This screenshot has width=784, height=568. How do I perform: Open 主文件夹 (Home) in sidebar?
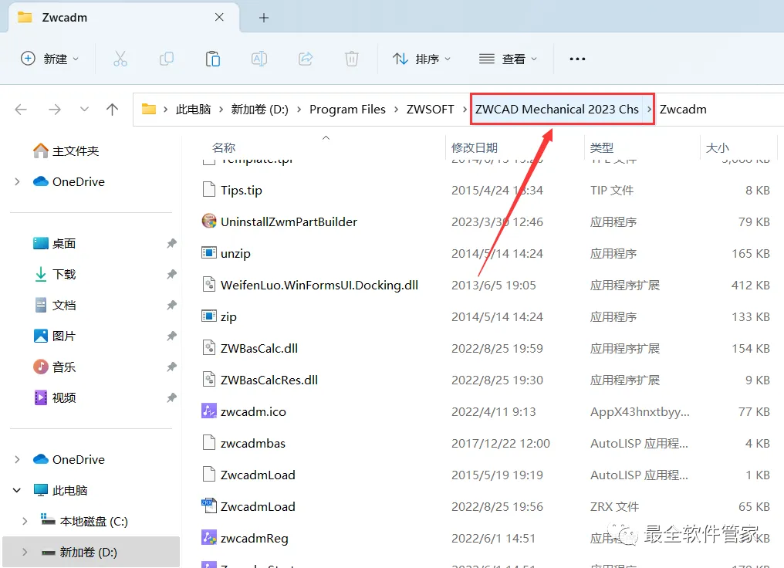(66, 150)
